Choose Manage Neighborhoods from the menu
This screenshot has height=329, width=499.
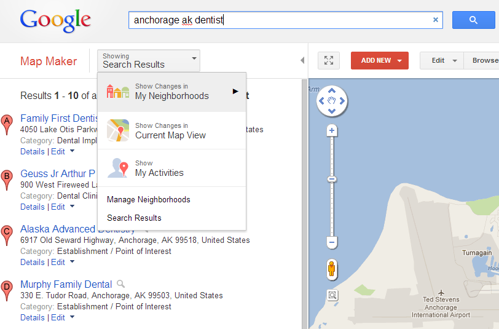coord(148,199)
